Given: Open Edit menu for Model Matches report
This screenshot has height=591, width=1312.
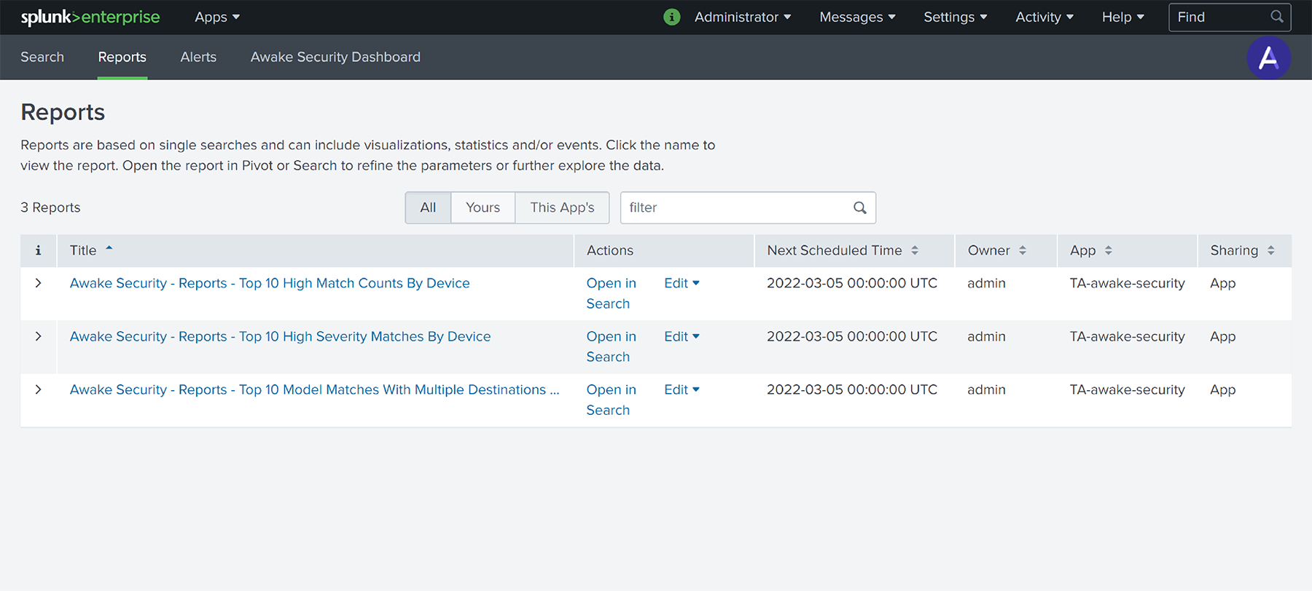Looking at the screenshot, I should [x=682, y=389].
